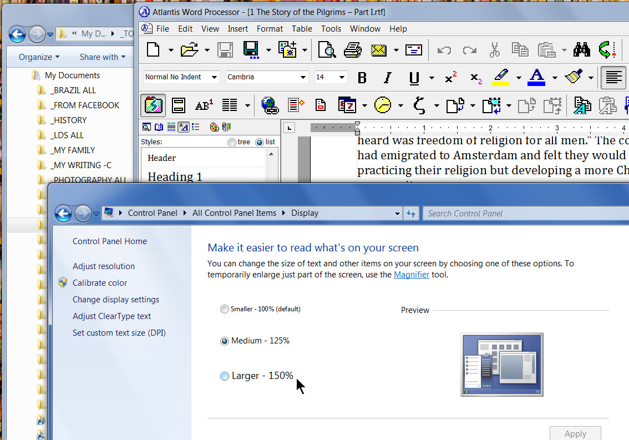Image resolution: width=629 pixels, height=440 pixels.
Task: Click the Copy pages icon
Action: tap(520, 50)
